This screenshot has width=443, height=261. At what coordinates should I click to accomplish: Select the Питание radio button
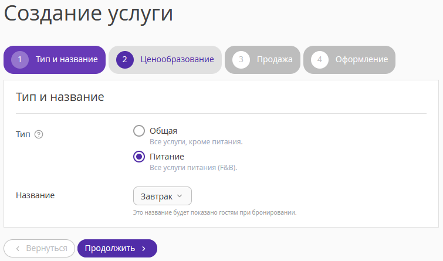pyautogui.click(x=139, y=157)
